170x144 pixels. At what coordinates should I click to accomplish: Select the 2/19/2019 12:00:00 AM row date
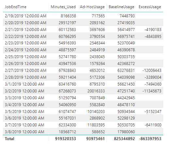point(25,16)
